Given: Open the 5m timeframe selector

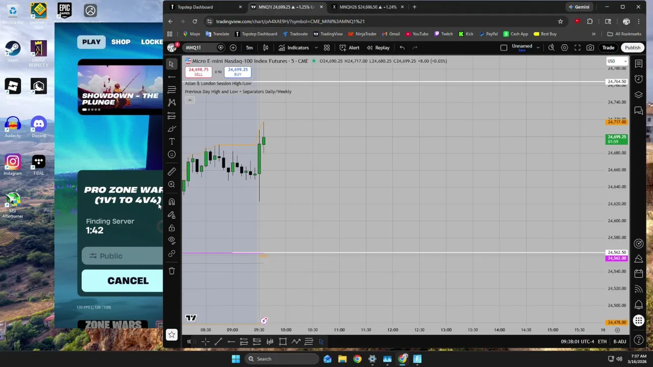Looking at the screenshot, I should (x=249, y=47).
